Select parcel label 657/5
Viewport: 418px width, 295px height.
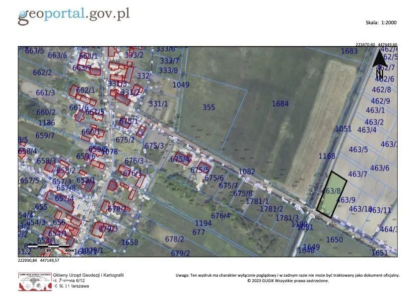[x=29, y=180]
